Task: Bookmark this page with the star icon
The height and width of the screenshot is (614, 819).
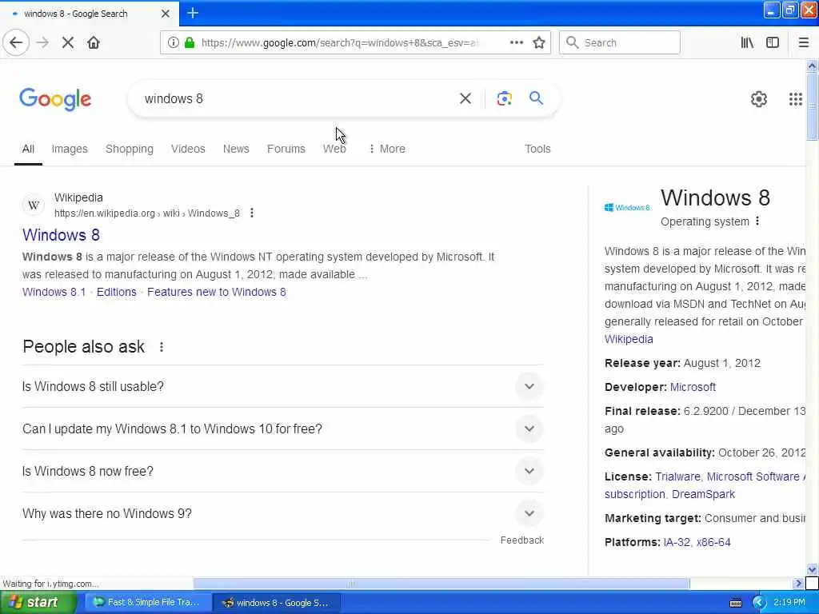Action: (x=539, y=42)
